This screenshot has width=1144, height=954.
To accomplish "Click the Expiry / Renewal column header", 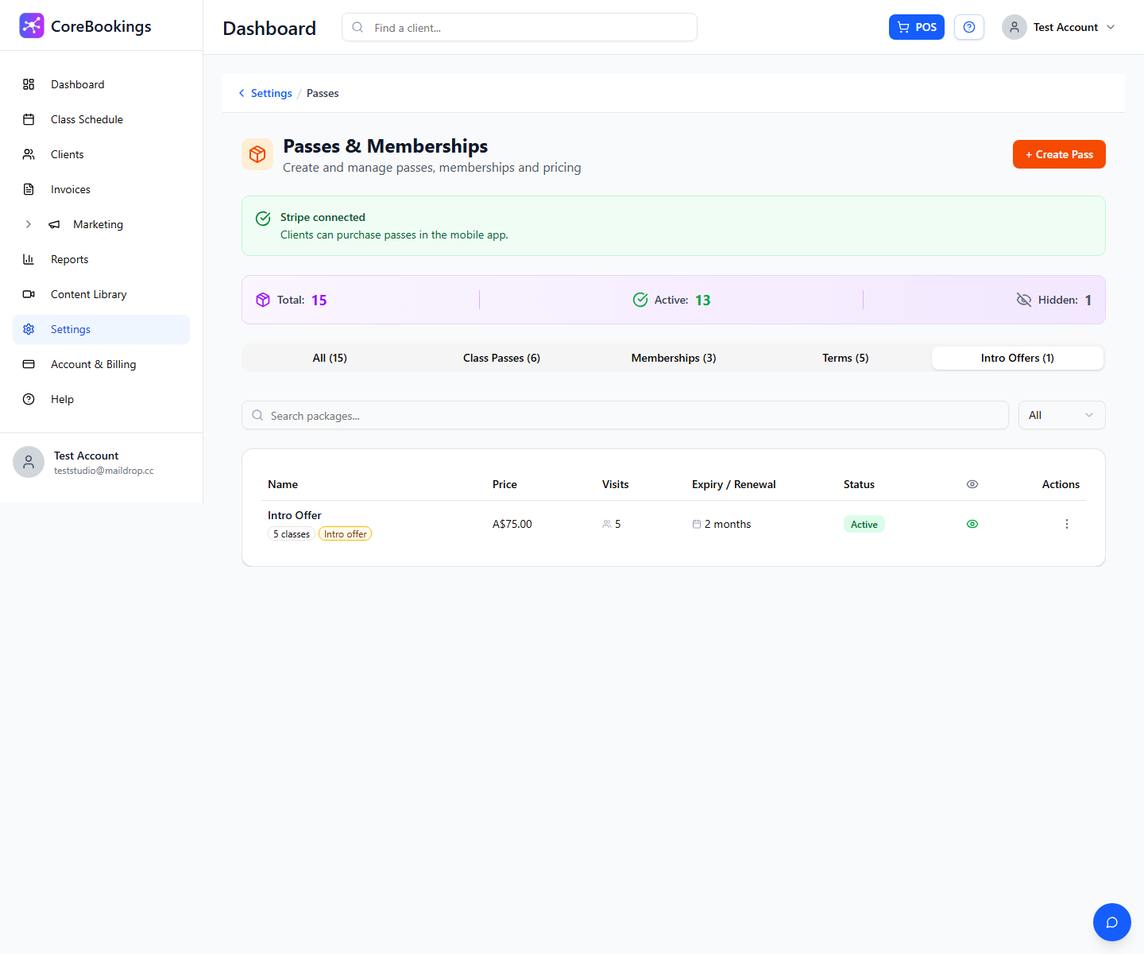I will tap(734, 484).
